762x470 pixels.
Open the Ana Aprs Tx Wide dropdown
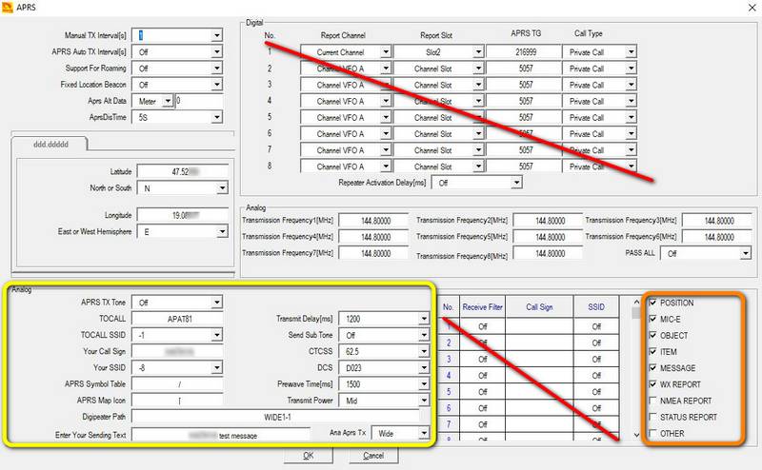(424, 433)
